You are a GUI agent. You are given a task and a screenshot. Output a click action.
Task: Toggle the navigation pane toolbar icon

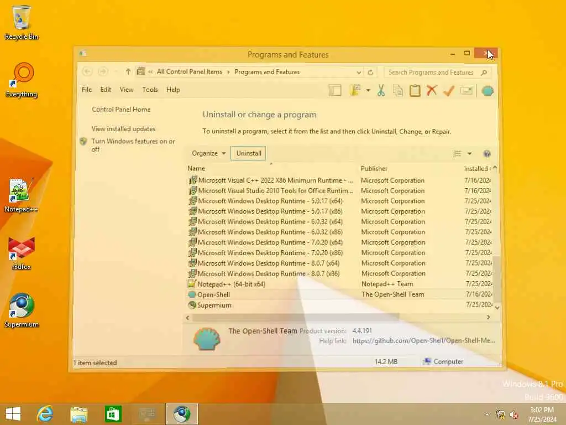click(x=335, y=90)
